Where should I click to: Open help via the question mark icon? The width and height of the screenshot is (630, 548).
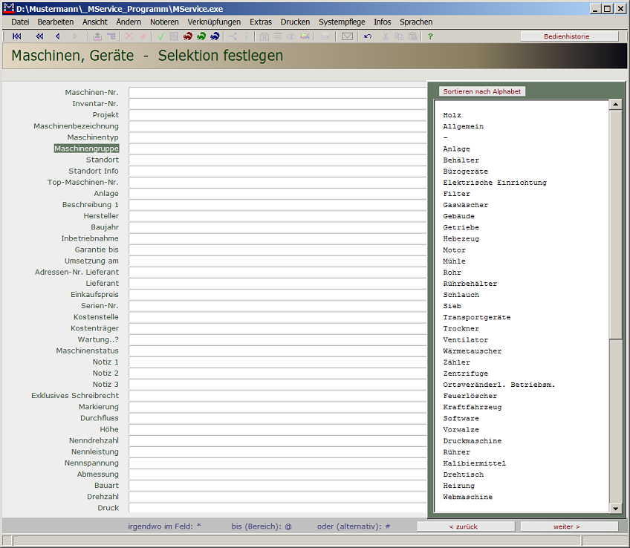[x=430, y=36]
